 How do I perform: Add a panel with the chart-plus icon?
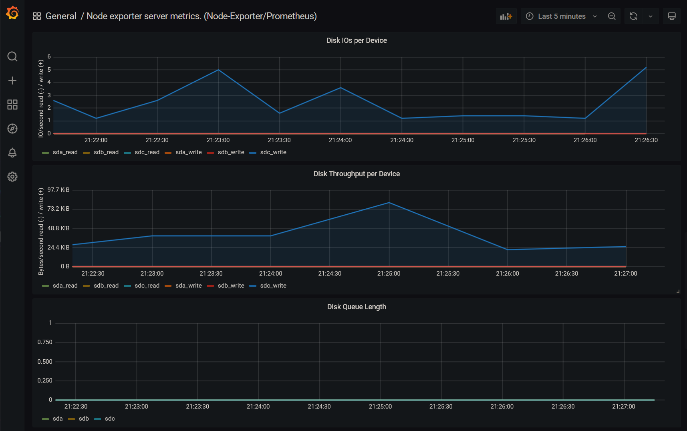(x=506, y=16)
